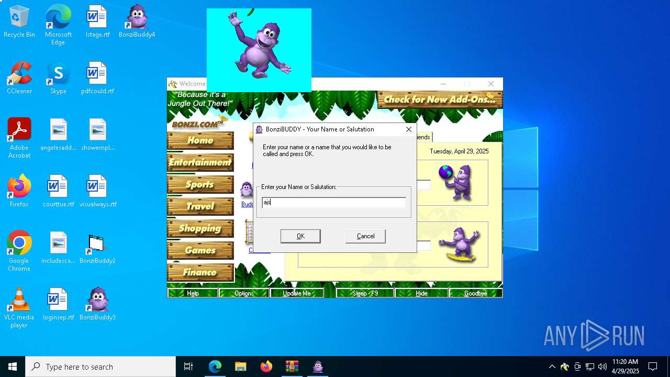Open the notification center
The height and width of the screenshot is (377, 670).
tap(653, 367)
